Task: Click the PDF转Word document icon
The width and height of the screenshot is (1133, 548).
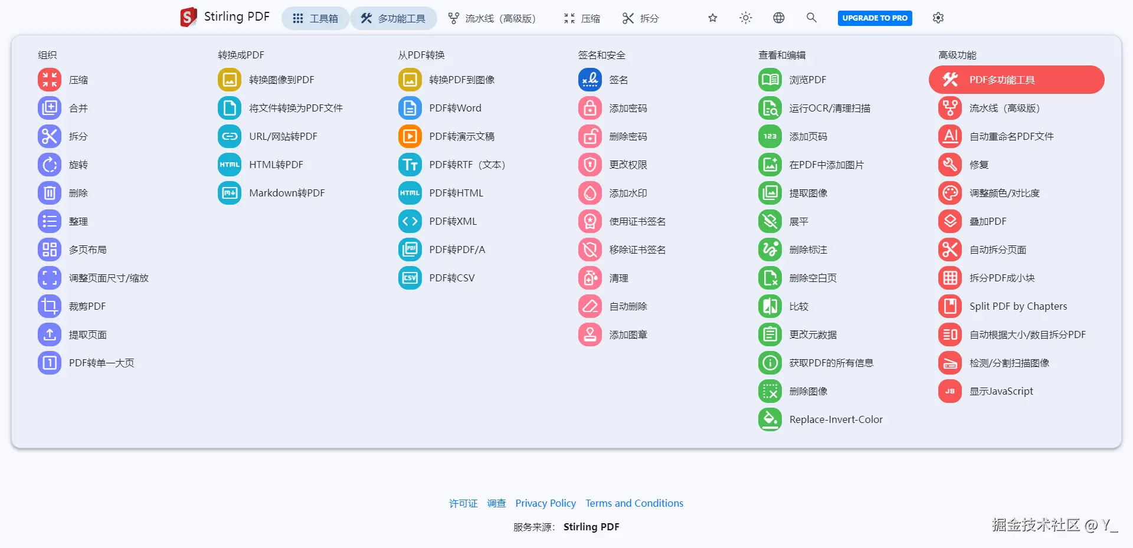Action: coord(410,108)
